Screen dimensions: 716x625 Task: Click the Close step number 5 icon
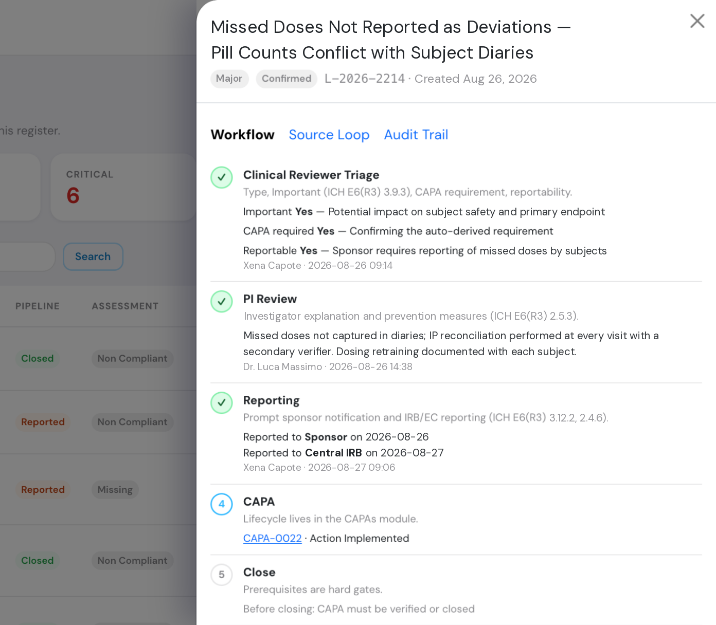(x=222, y=575)
